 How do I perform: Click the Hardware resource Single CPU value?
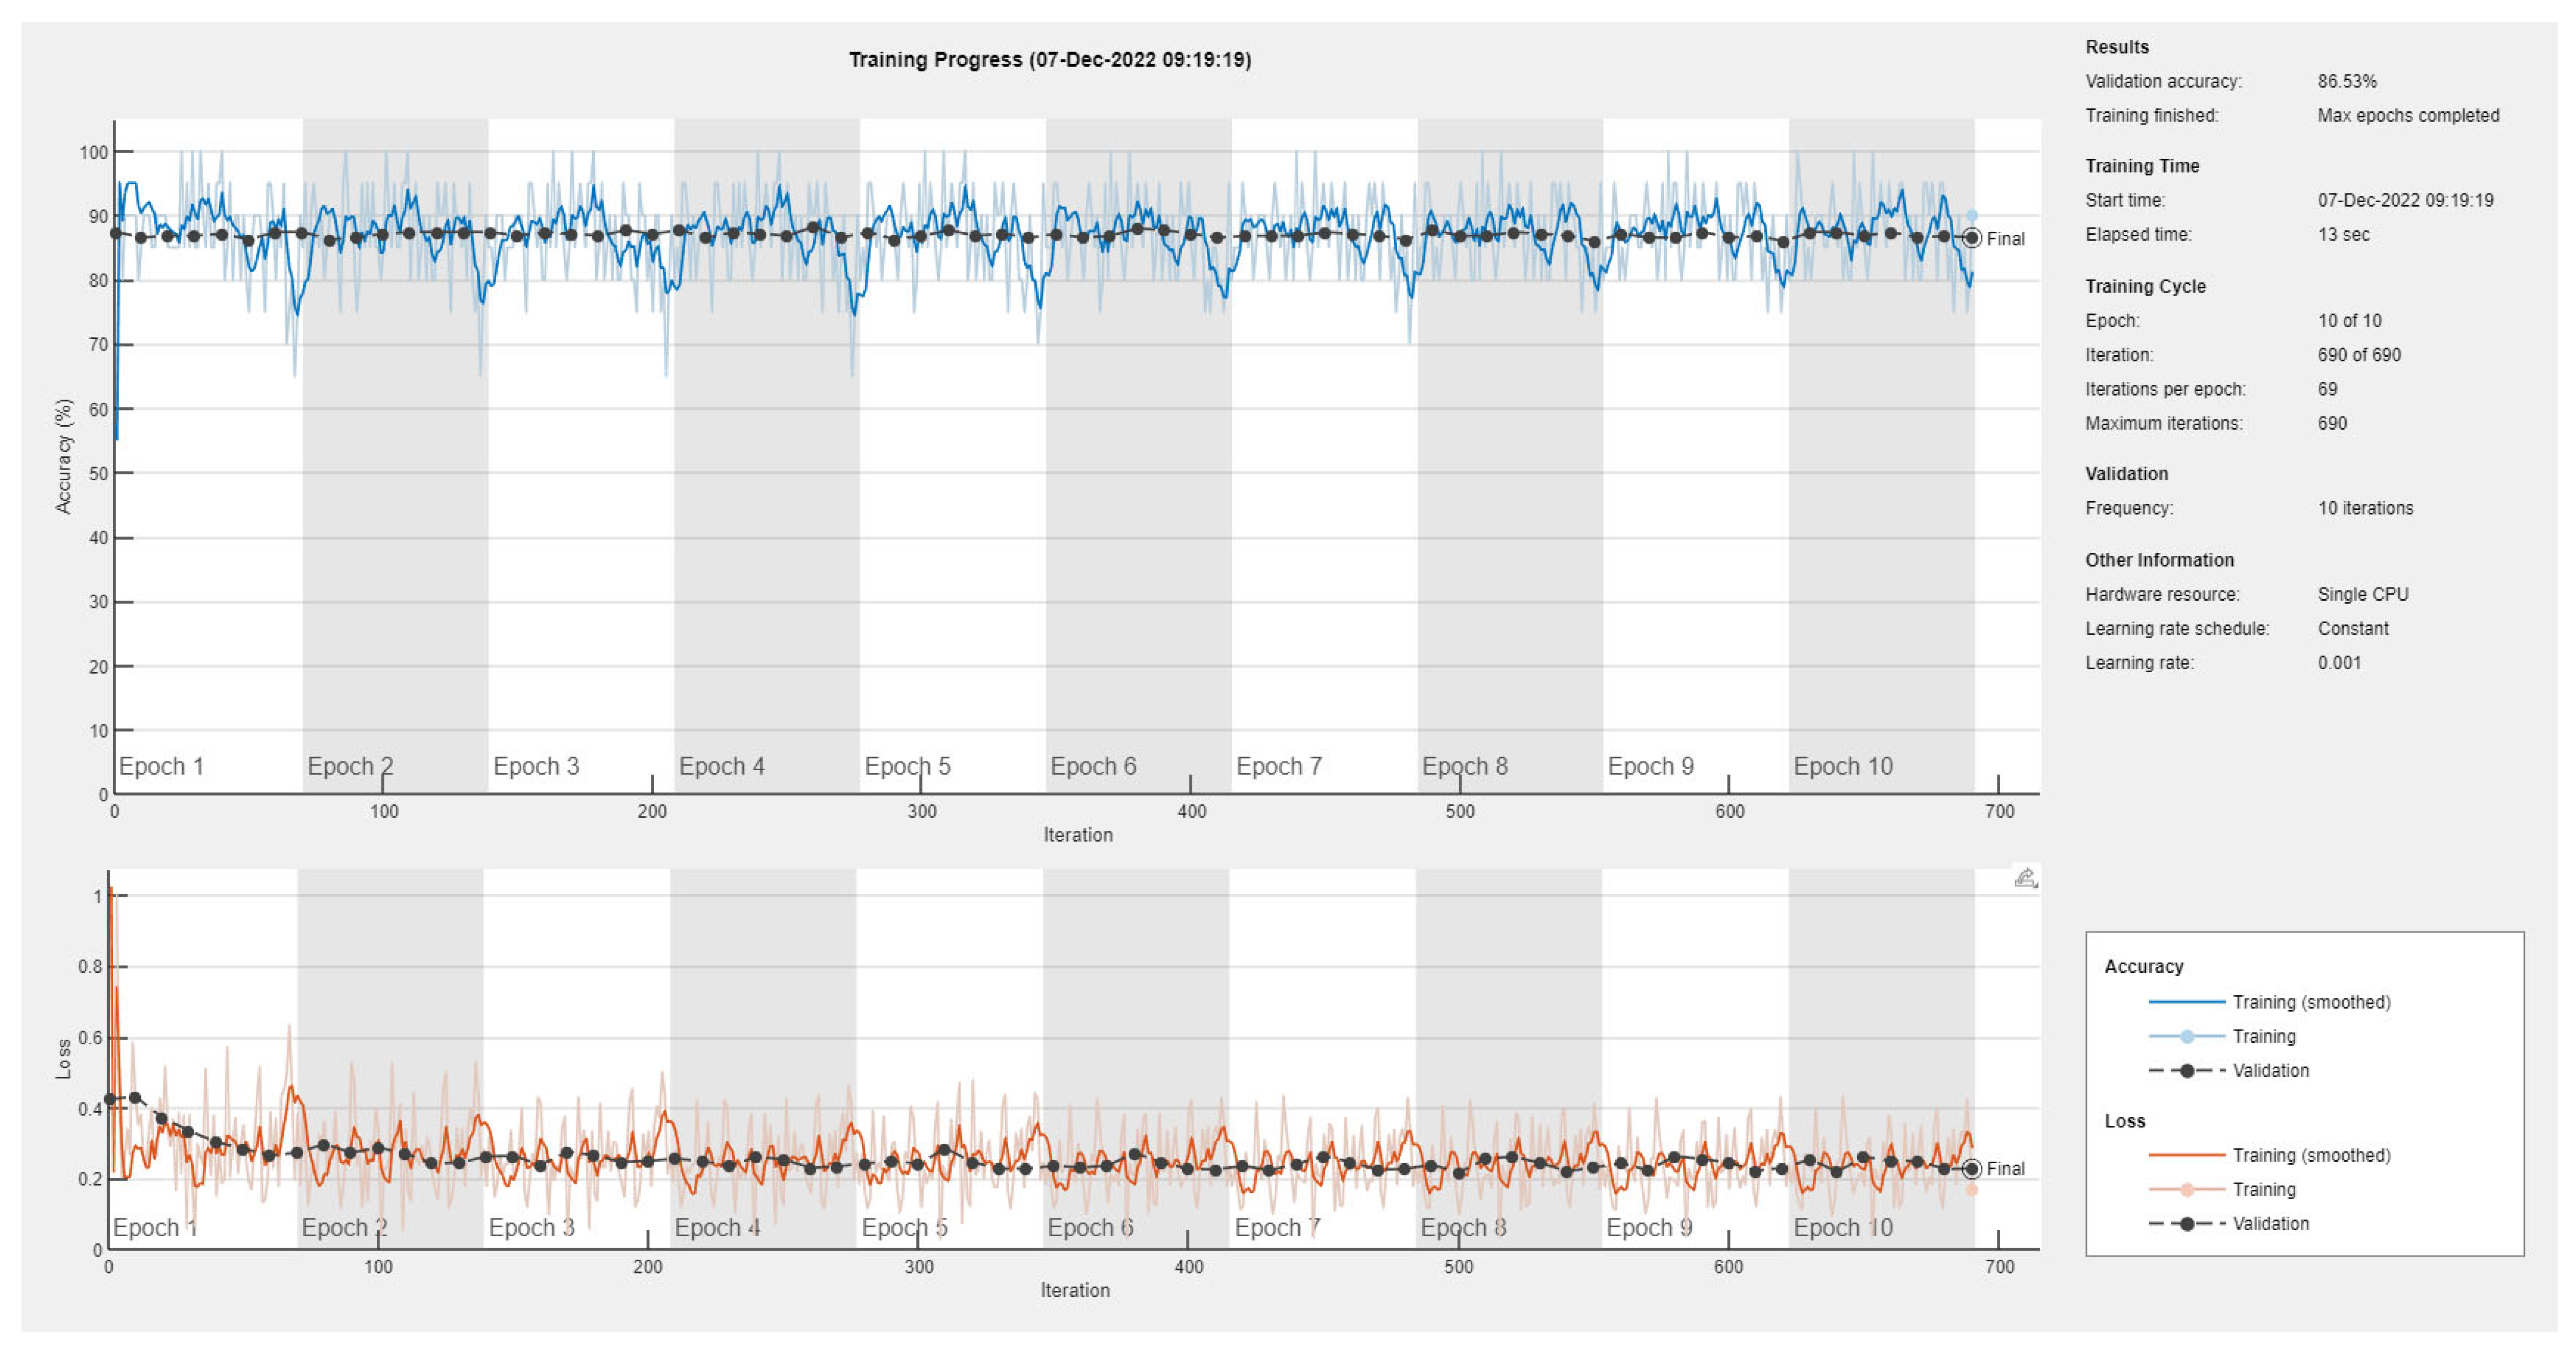(2362, 594)
